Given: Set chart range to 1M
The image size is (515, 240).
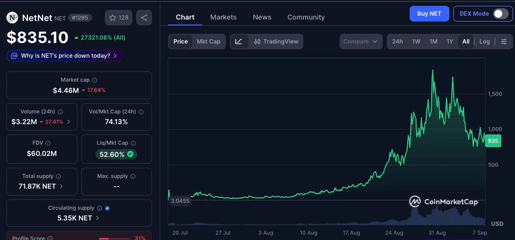Looking at the screenshot, I should tap(434, 42).
